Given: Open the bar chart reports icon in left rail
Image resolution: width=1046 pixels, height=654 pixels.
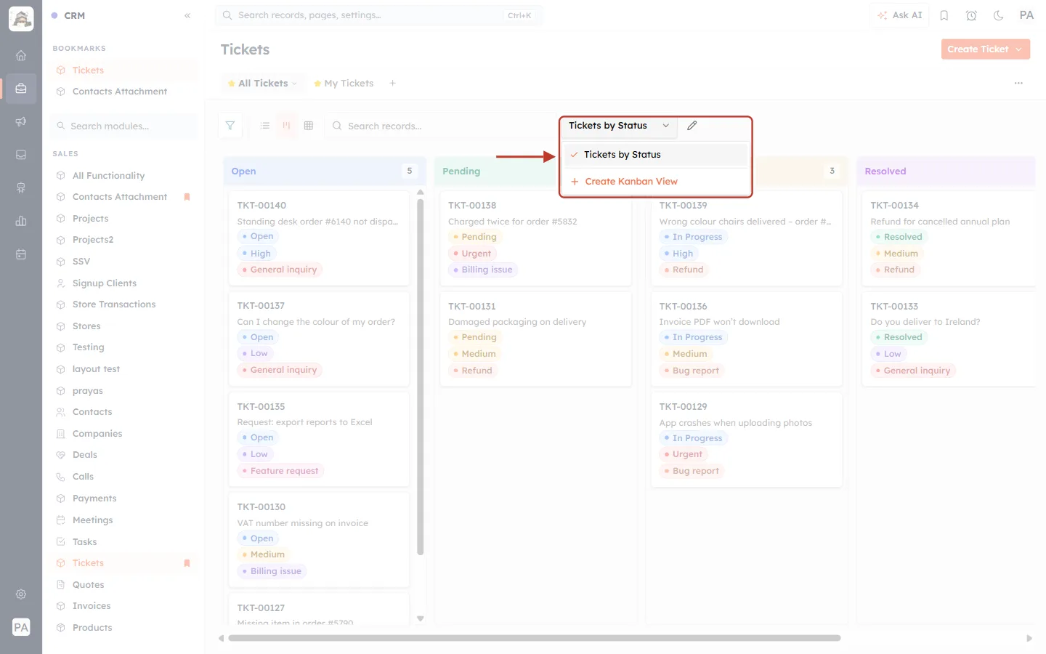Looking at the screenshot, I should [21, 221].
